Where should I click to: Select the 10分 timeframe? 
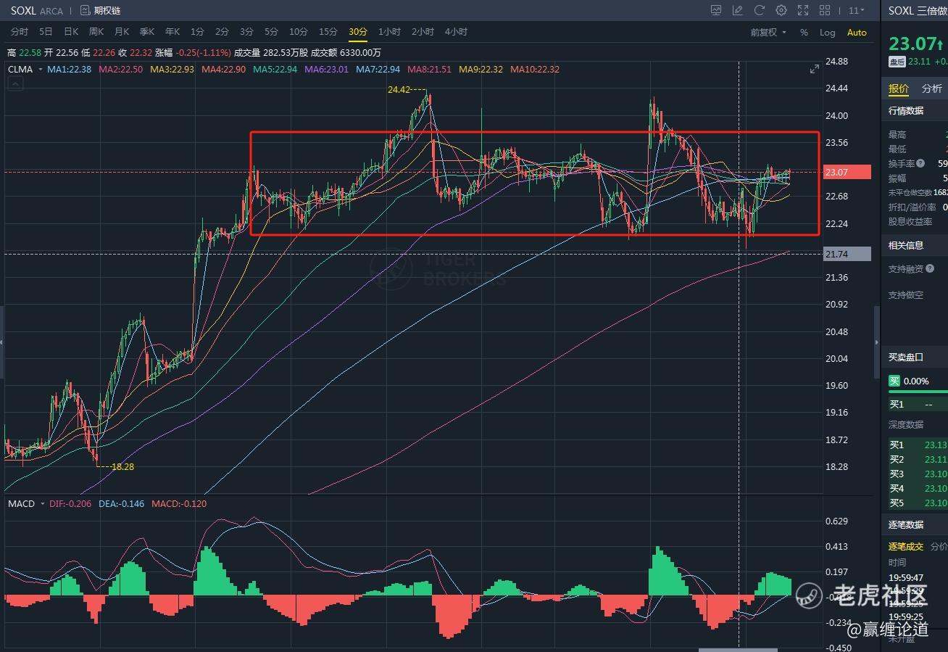coord(298,32)
